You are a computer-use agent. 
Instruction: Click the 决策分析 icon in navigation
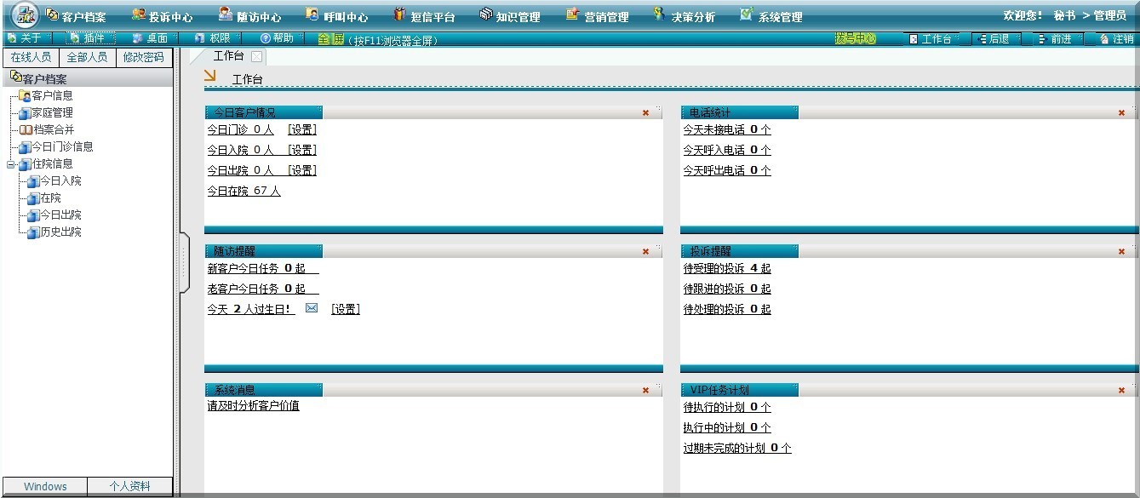(x=659, y=14)
